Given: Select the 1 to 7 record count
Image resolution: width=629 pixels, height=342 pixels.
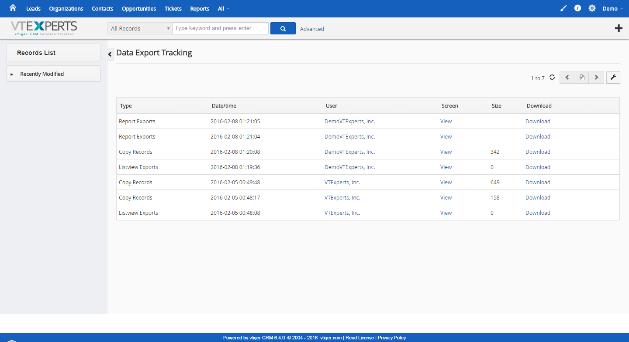Looking at the screenshot, I should coord(538,78).
